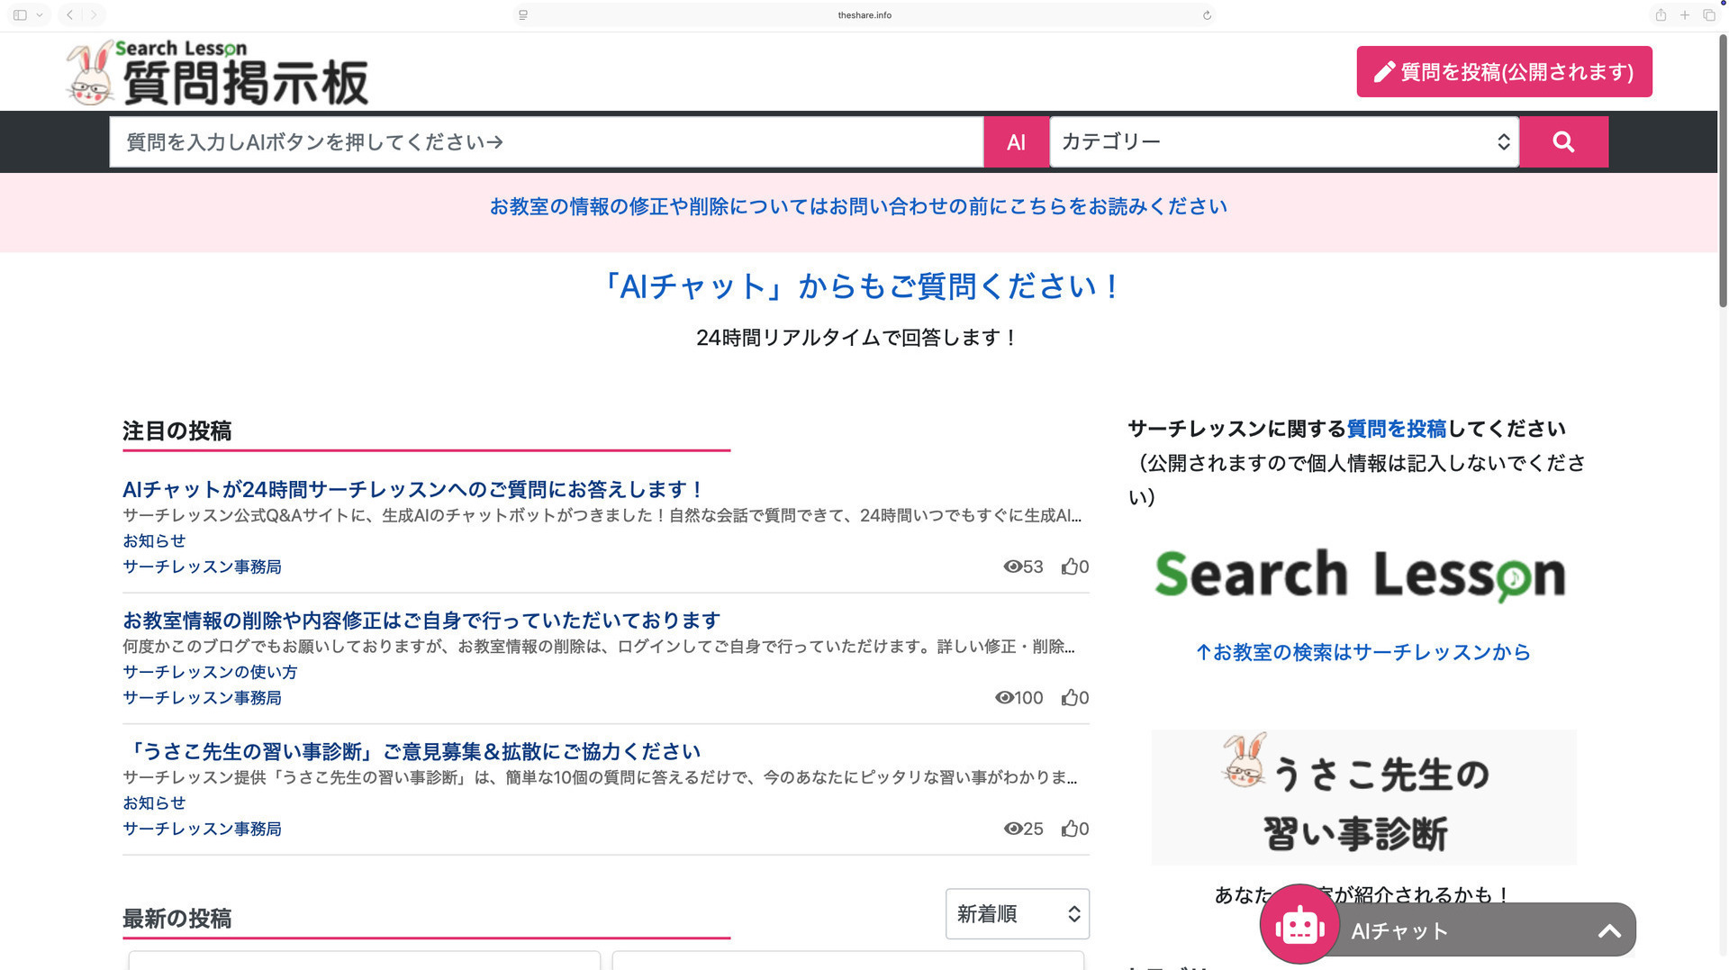The width and height of the screenshot is (1729, 970).
Task: Open post AIチャットが24時間サーチレッスン title
Action: [412, 490]
